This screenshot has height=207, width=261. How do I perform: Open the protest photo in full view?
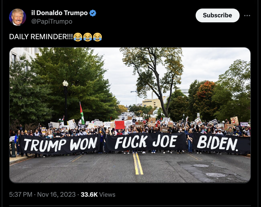pos(130,115)
